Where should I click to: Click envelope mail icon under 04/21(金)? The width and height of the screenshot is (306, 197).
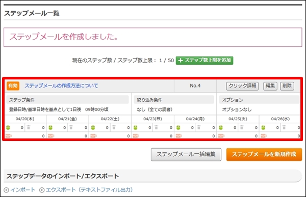[x=51, y=135]
